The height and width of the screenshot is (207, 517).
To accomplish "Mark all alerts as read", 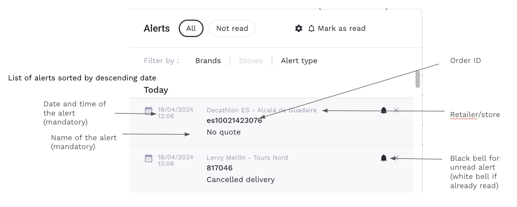I will click(341, 28).
